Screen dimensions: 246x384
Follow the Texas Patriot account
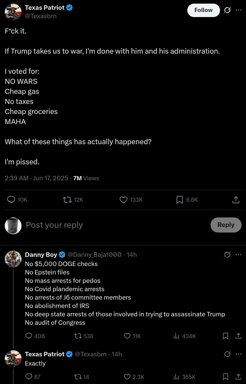click(204, 10)
